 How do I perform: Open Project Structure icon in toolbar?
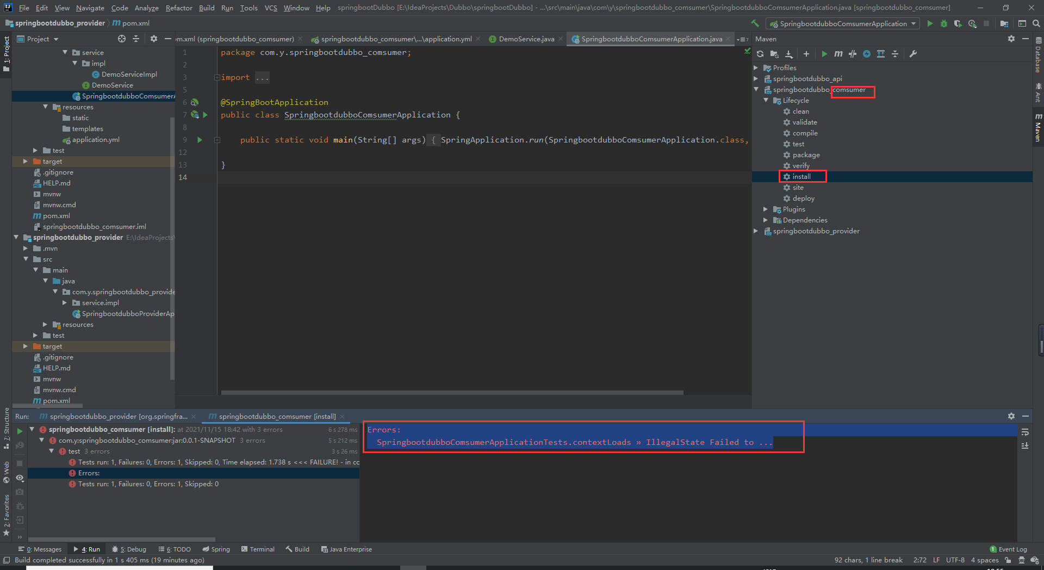point(1004,23)
